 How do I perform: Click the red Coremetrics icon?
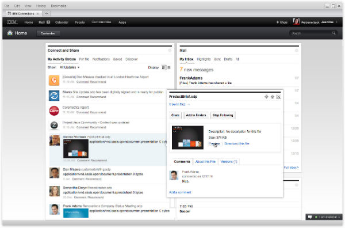54,111
